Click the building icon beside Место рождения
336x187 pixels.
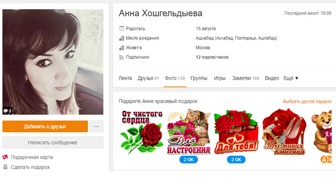point(122,38)
